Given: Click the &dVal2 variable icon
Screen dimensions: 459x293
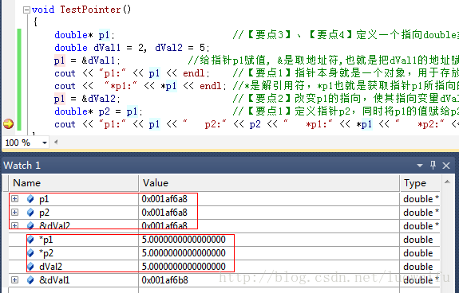Looking at the screenshot, I should pyautogui.click(x=30, y=226).
